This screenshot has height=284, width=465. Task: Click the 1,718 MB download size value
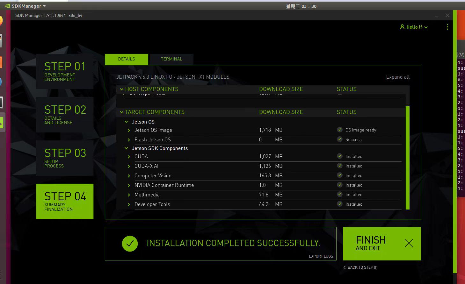click(x=271, y=130)
